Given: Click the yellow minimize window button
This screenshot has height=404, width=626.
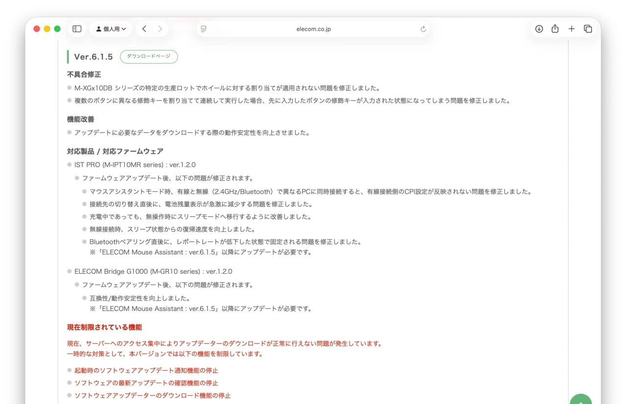Looking at the screenshot, I should [47, 29].
